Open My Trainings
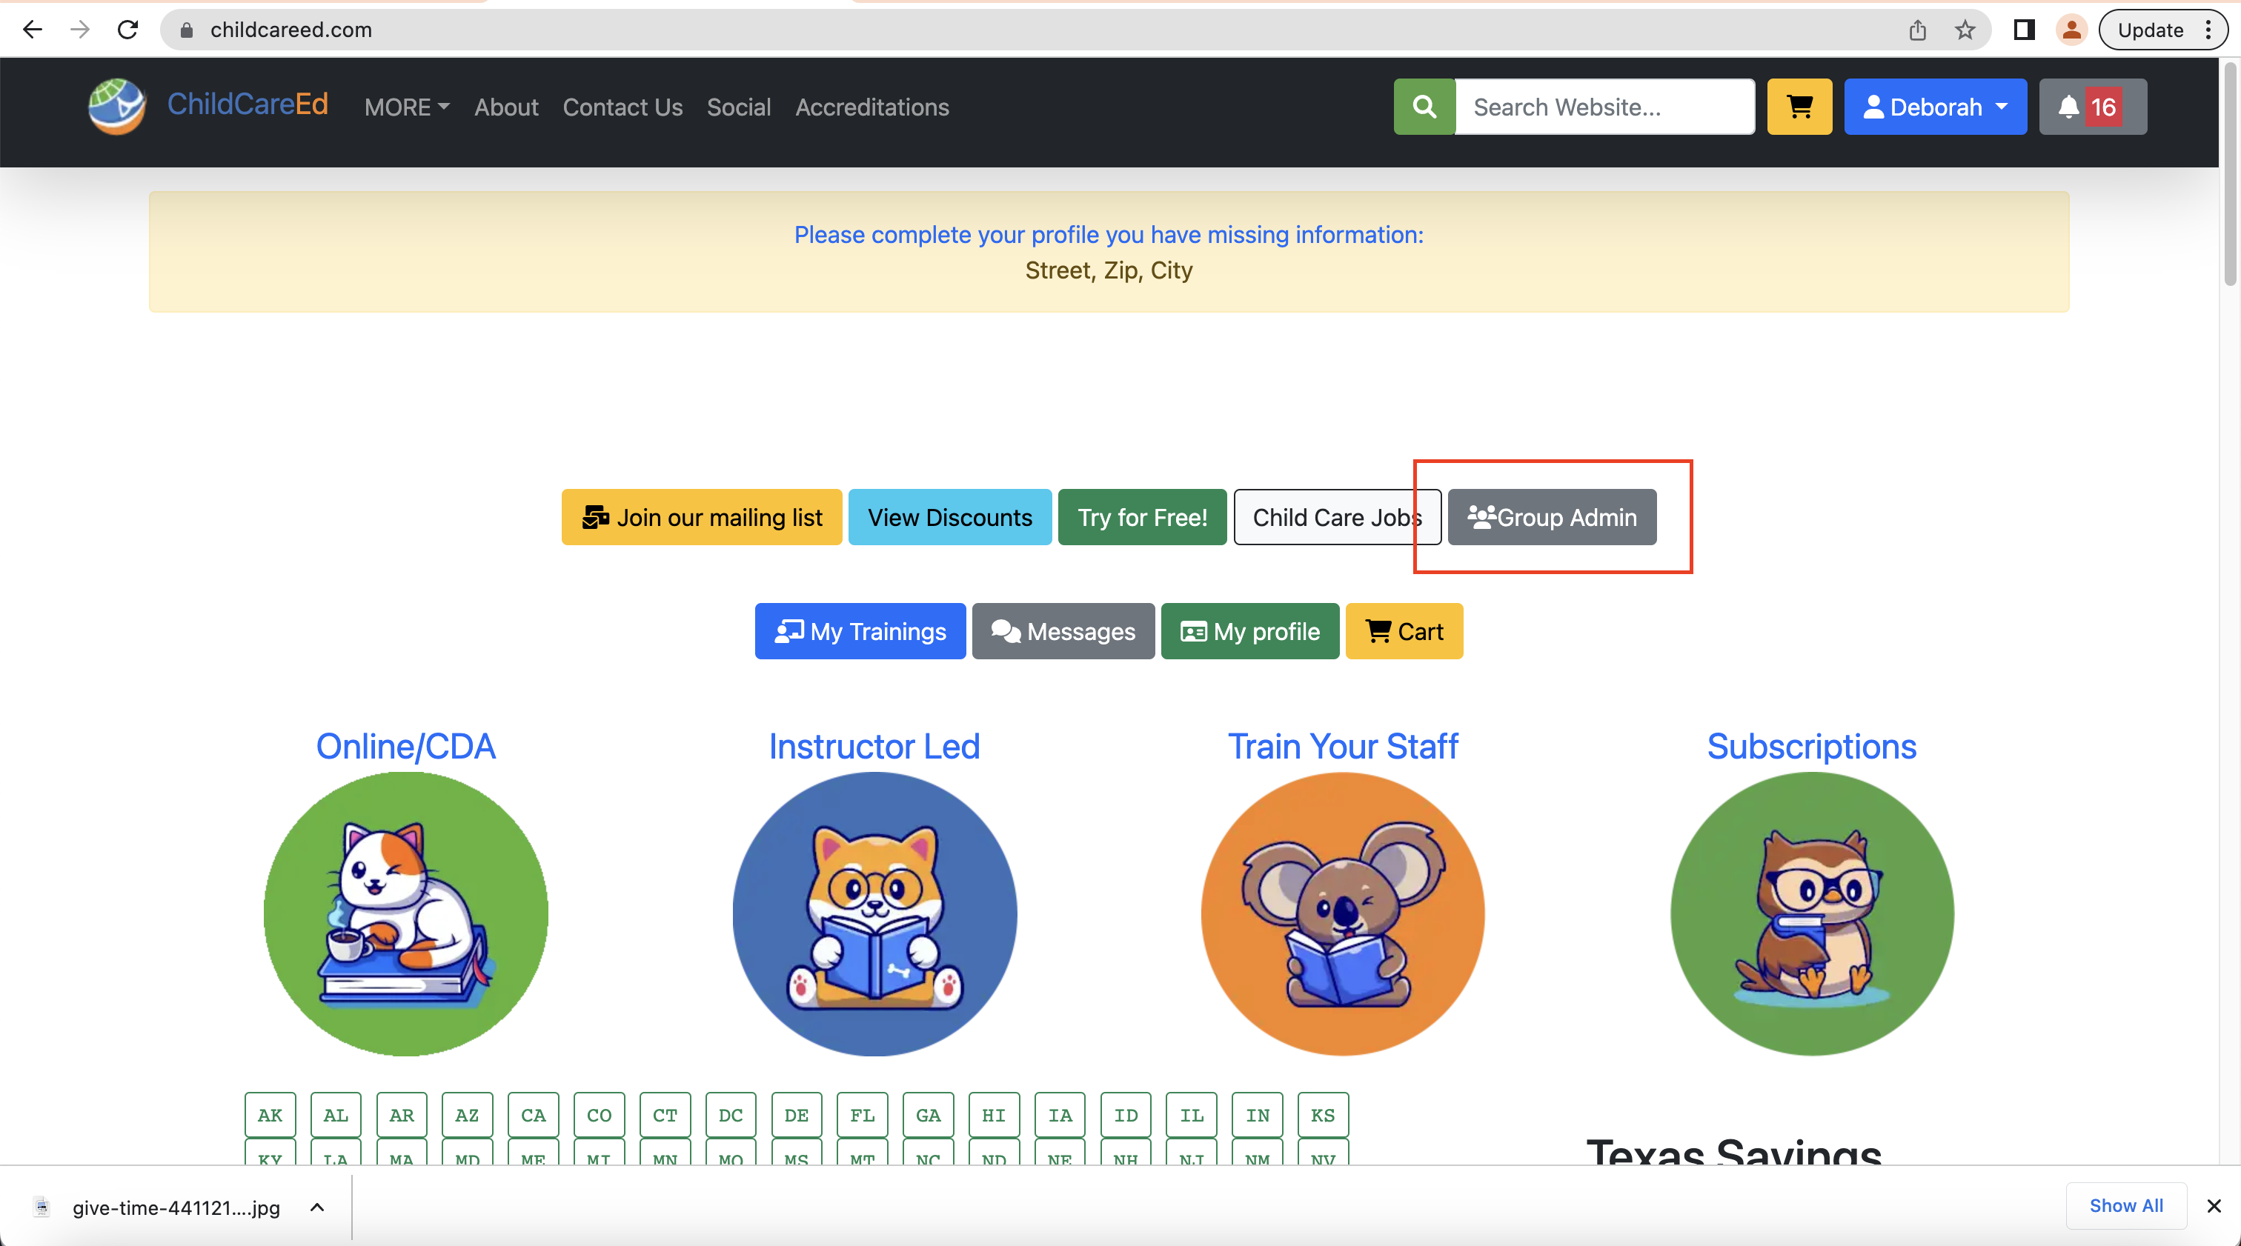This screenshot has width=2241, height=1246. click(x=860, y=631)
